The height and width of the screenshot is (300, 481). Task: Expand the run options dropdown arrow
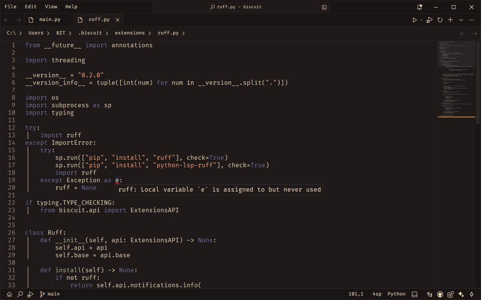pyautogui.click(x=421, y=20)
